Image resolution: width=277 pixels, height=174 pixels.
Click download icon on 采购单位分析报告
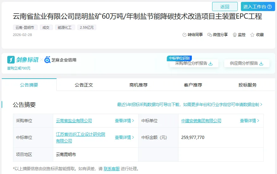coord(211,63)
